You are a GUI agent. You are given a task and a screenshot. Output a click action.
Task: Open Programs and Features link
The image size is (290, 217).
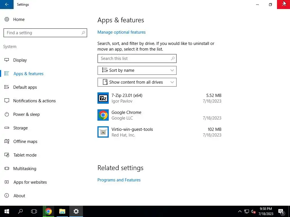(x=119, y=180)
